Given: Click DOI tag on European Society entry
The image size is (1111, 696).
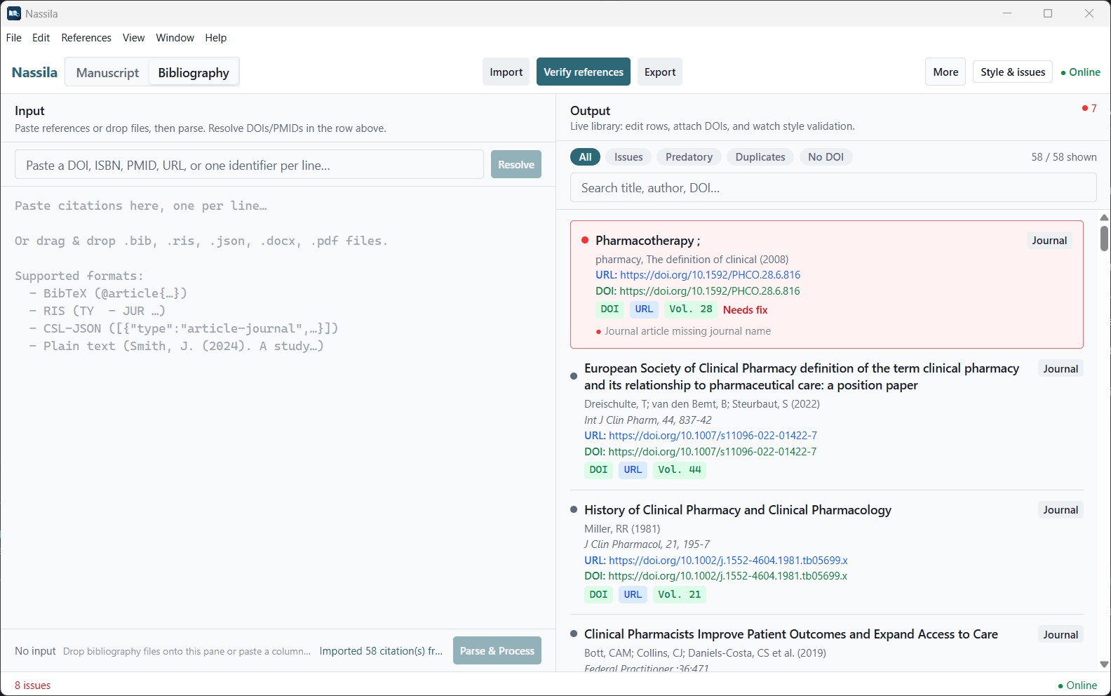Looking at the screenshot, I should pyautogui.click(x=598, y=469).
